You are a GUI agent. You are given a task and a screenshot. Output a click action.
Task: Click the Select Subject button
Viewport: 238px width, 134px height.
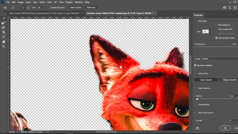point(76,7)
